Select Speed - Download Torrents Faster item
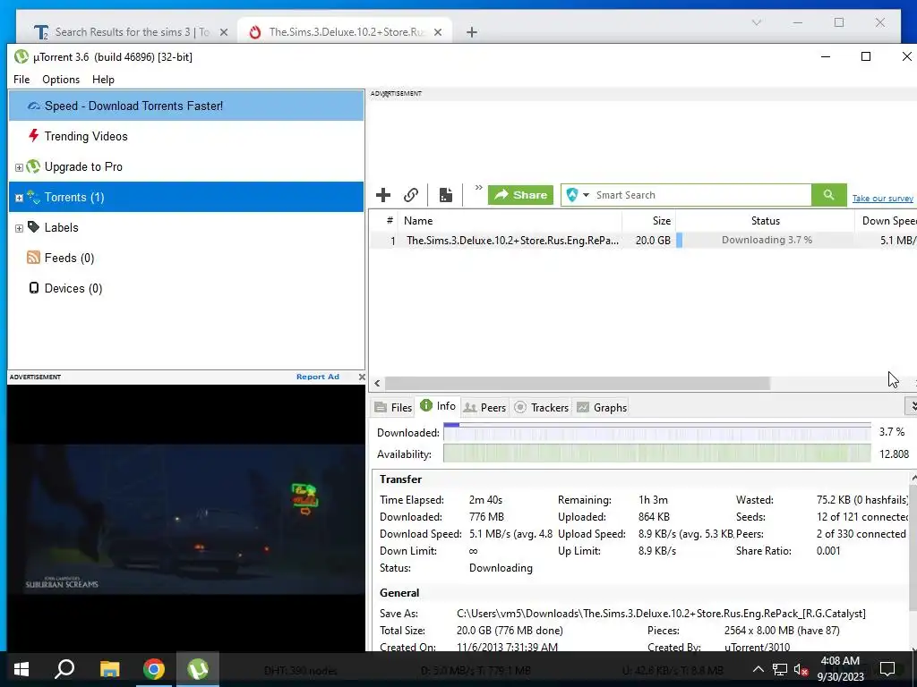The image size is (917, 687). pyautogui.click(x=186, y=106)
